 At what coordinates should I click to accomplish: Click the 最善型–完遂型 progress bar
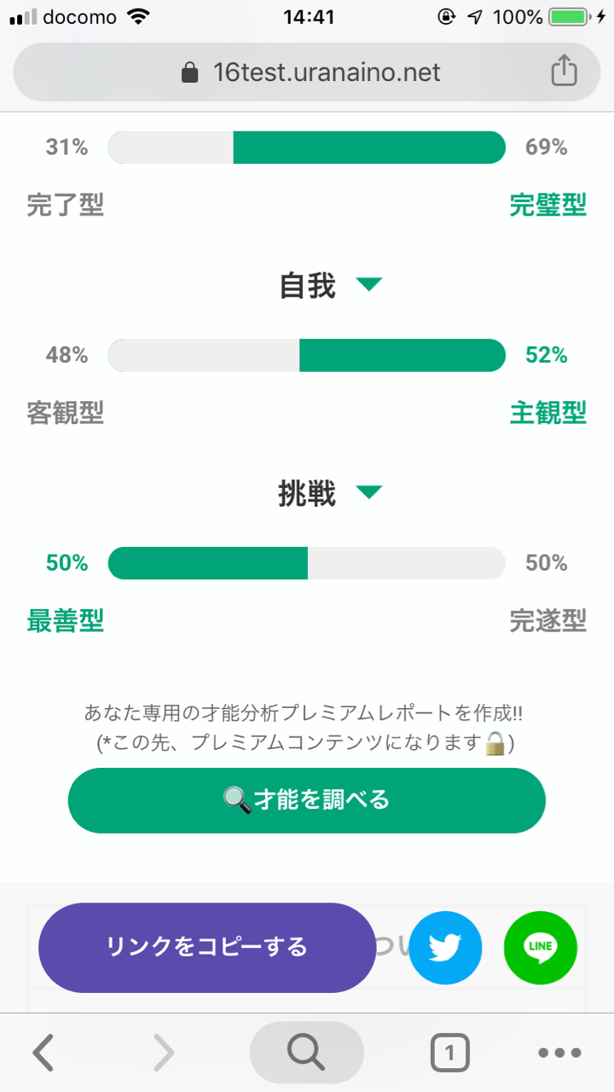click(307, 563)
